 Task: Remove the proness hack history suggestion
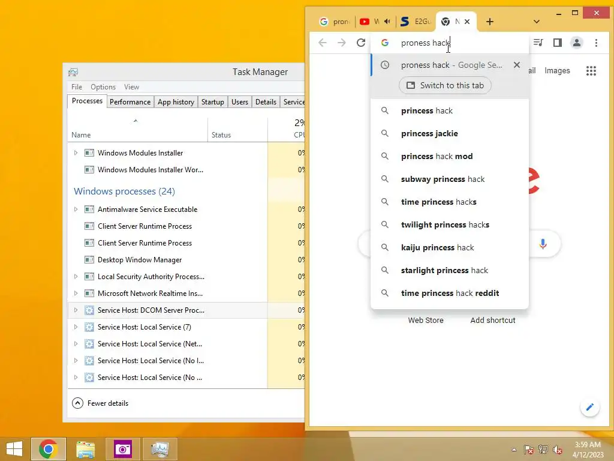pyautogui.click(x=516, y=65)
